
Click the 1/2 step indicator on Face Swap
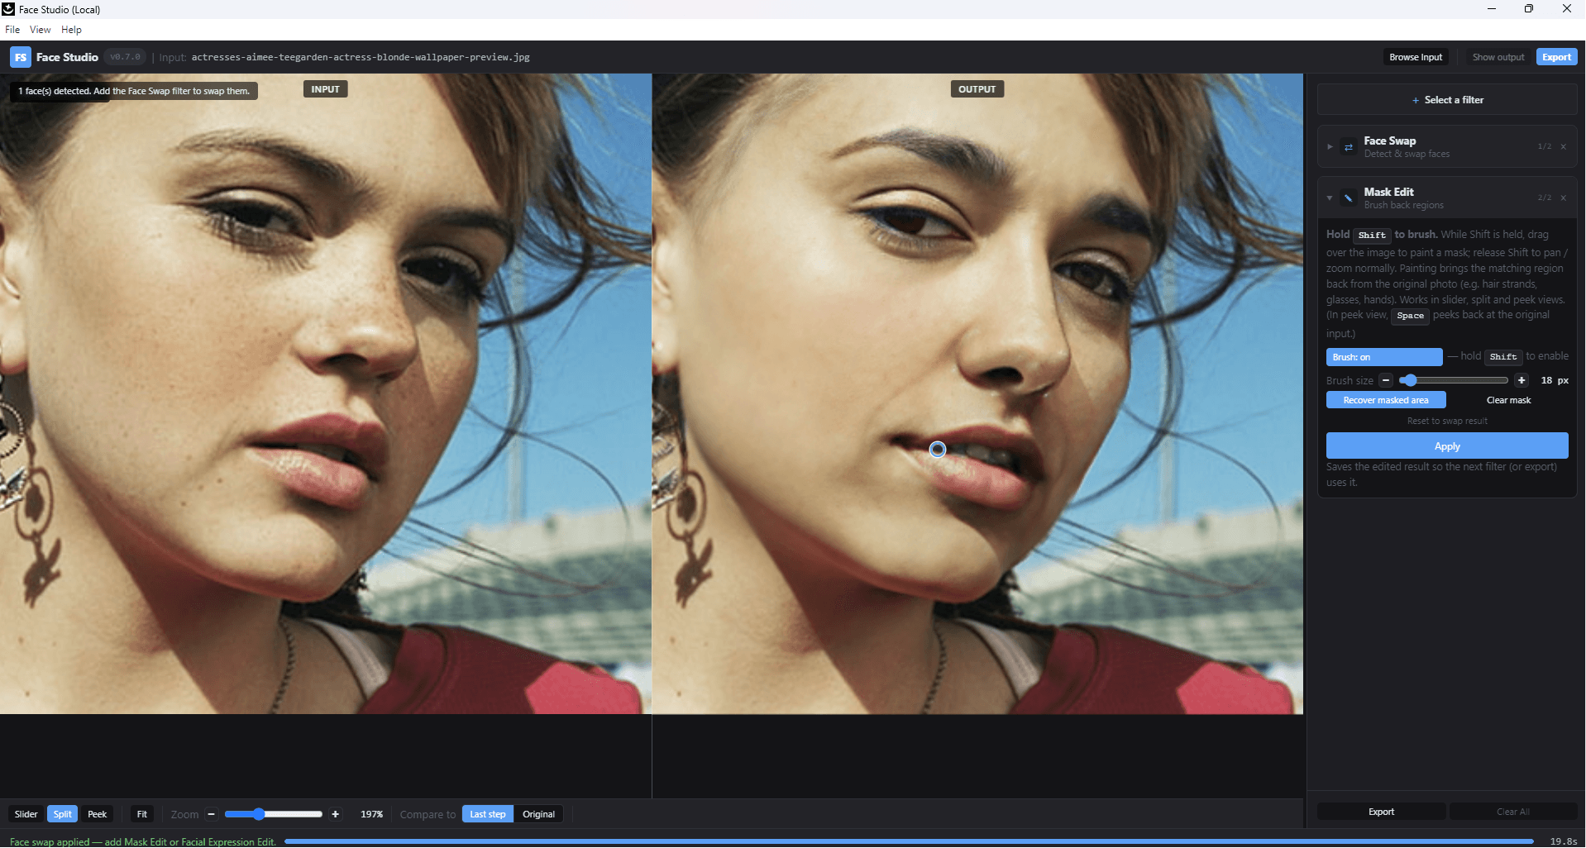1545,147
